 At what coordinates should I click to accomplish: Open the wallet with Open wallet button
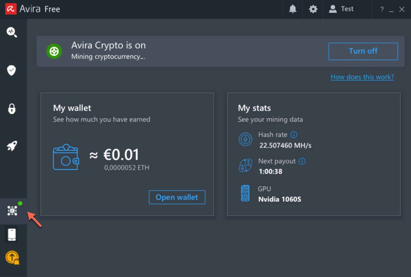click(x=177, y=197)
